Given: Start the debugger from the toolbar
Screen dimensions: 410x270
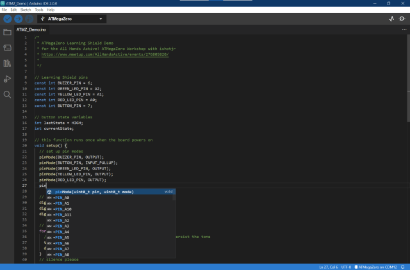Looking at the screenshot, I should [x=29, y=19].
